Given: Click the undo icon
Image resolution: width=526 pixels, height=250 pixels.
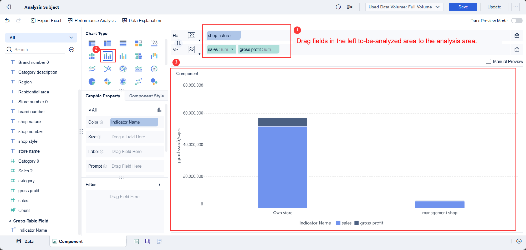Looking at the screenshot, I should (7, 20).
